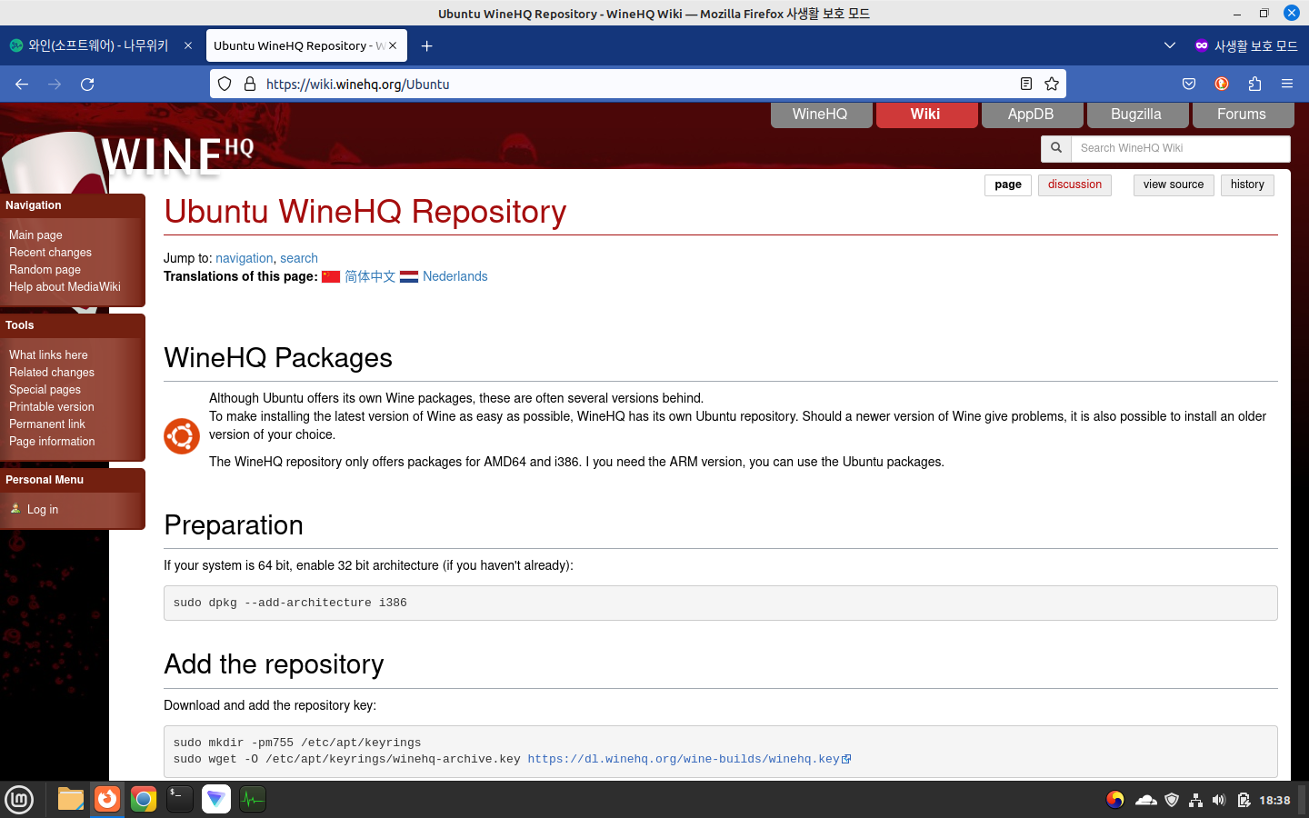
Task: Jump to navigation link
Action: click(244, 258)
